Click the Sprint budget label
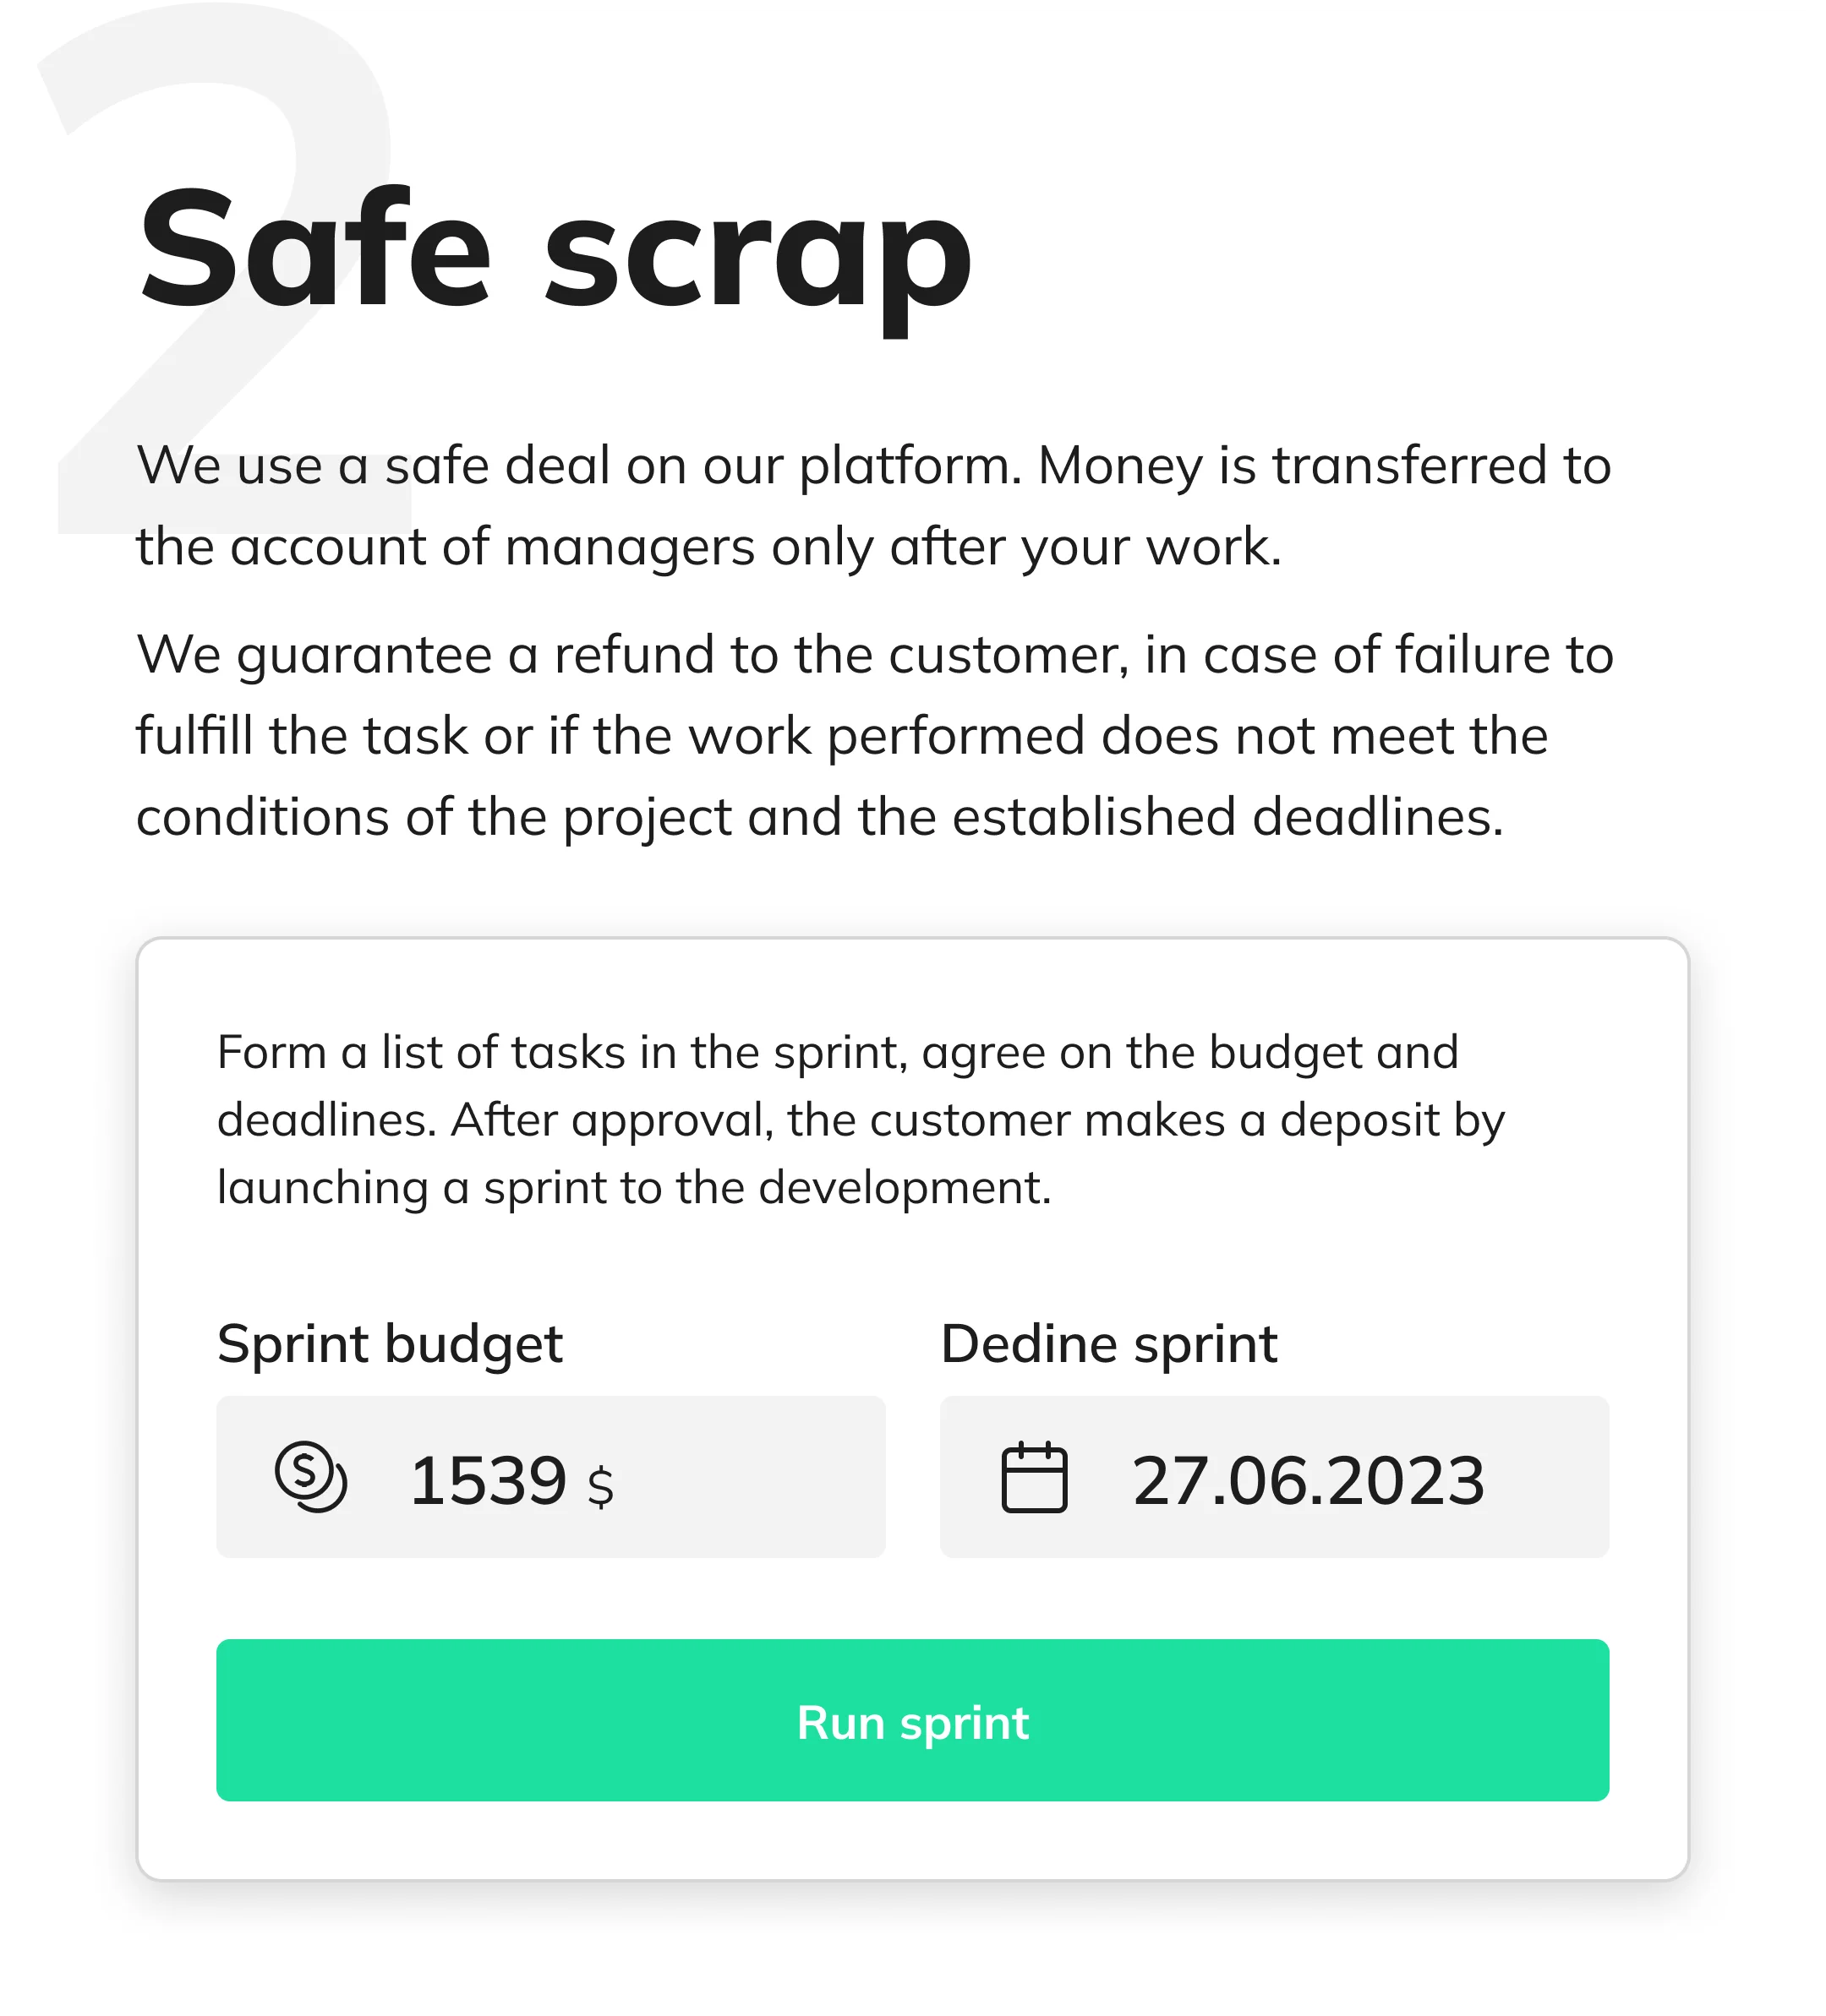 coord(391,1343)
